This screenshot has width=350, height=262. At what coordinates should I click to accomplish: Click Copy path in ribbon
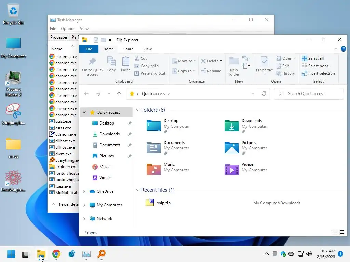tap(146, 66)
